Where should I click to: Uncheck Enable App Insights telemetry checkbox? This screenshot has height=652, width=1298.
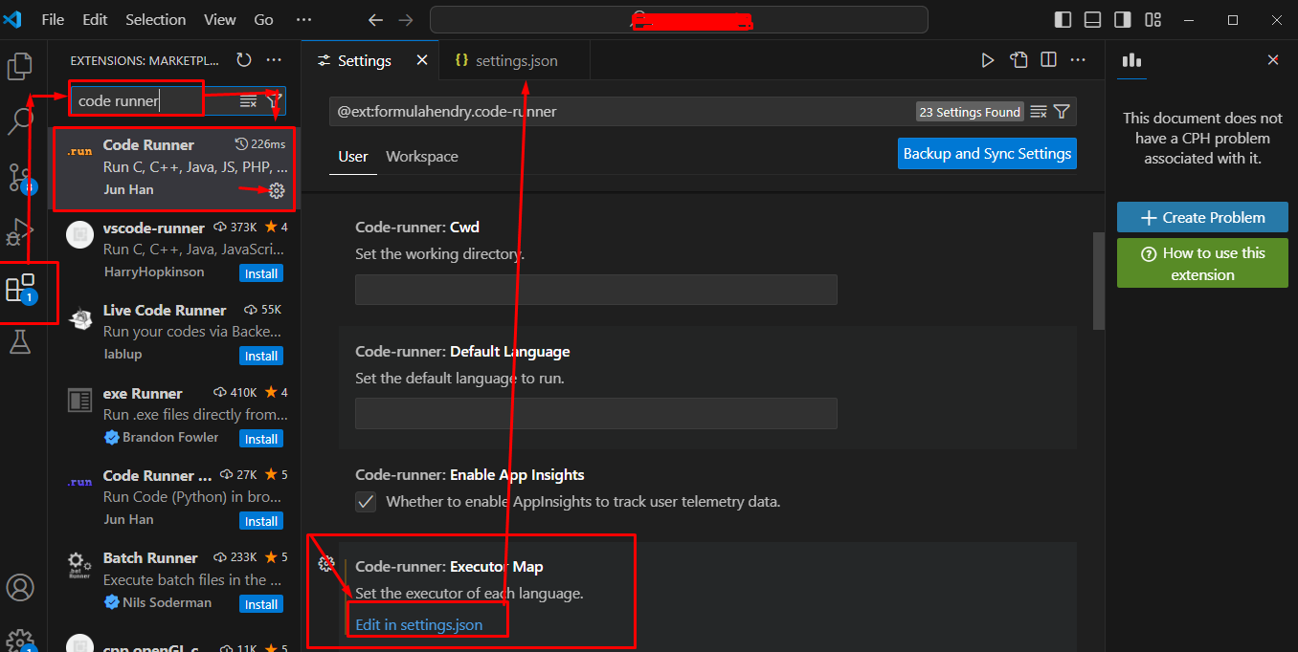coord(366,501)
